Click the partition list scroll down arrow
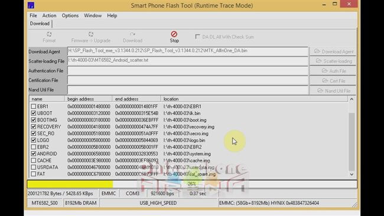The width and height of the screenshot is (384, 216). pyautogui.click(x=352, y=174)
